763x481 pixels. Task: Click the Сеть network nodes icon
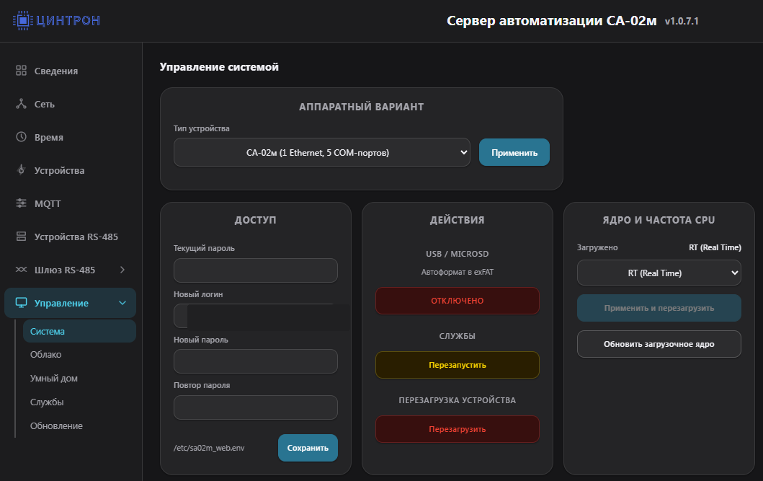tap(21, 104)
